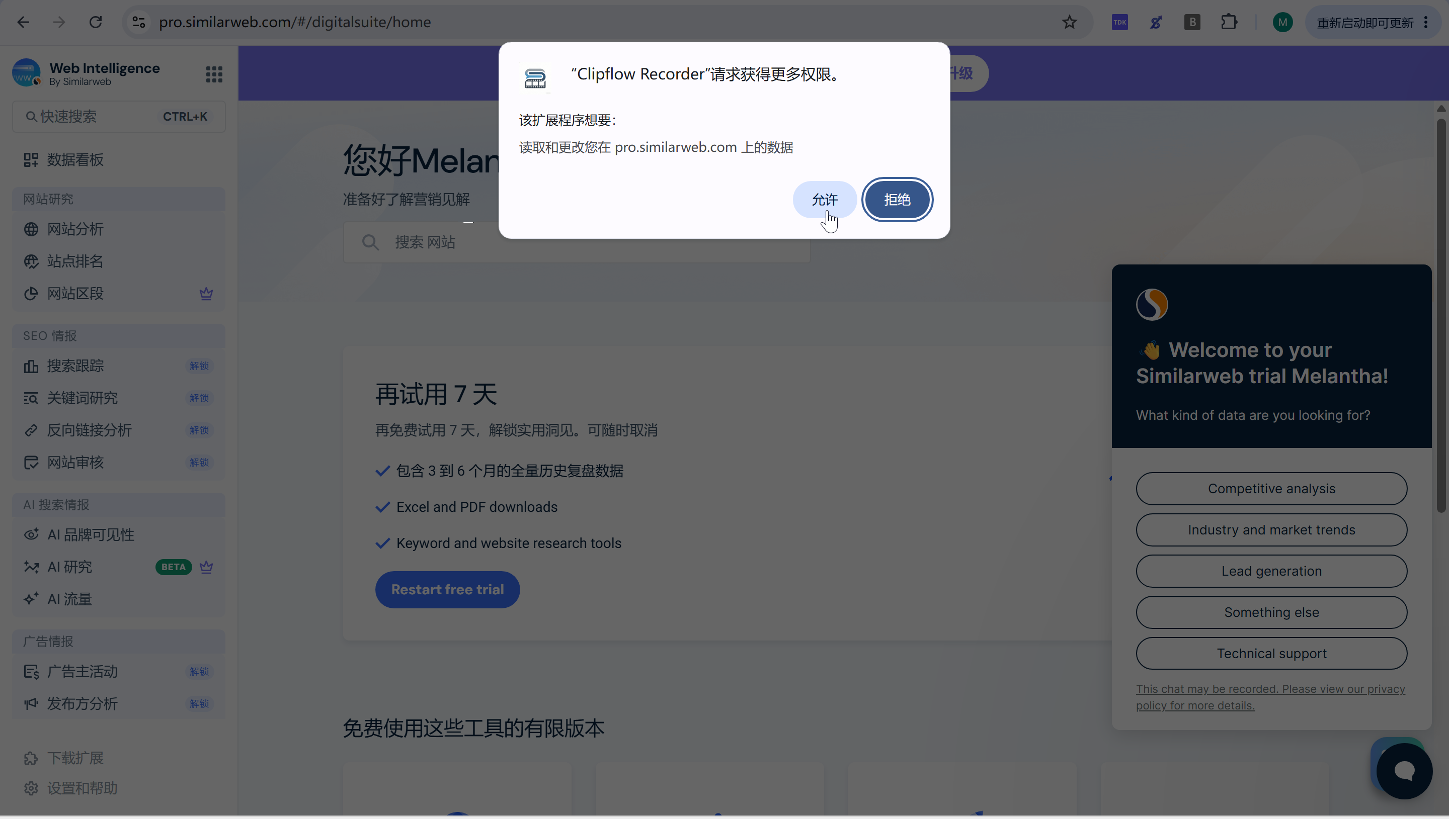Reload the current page
1449x819 pixels.
[96, 22]
